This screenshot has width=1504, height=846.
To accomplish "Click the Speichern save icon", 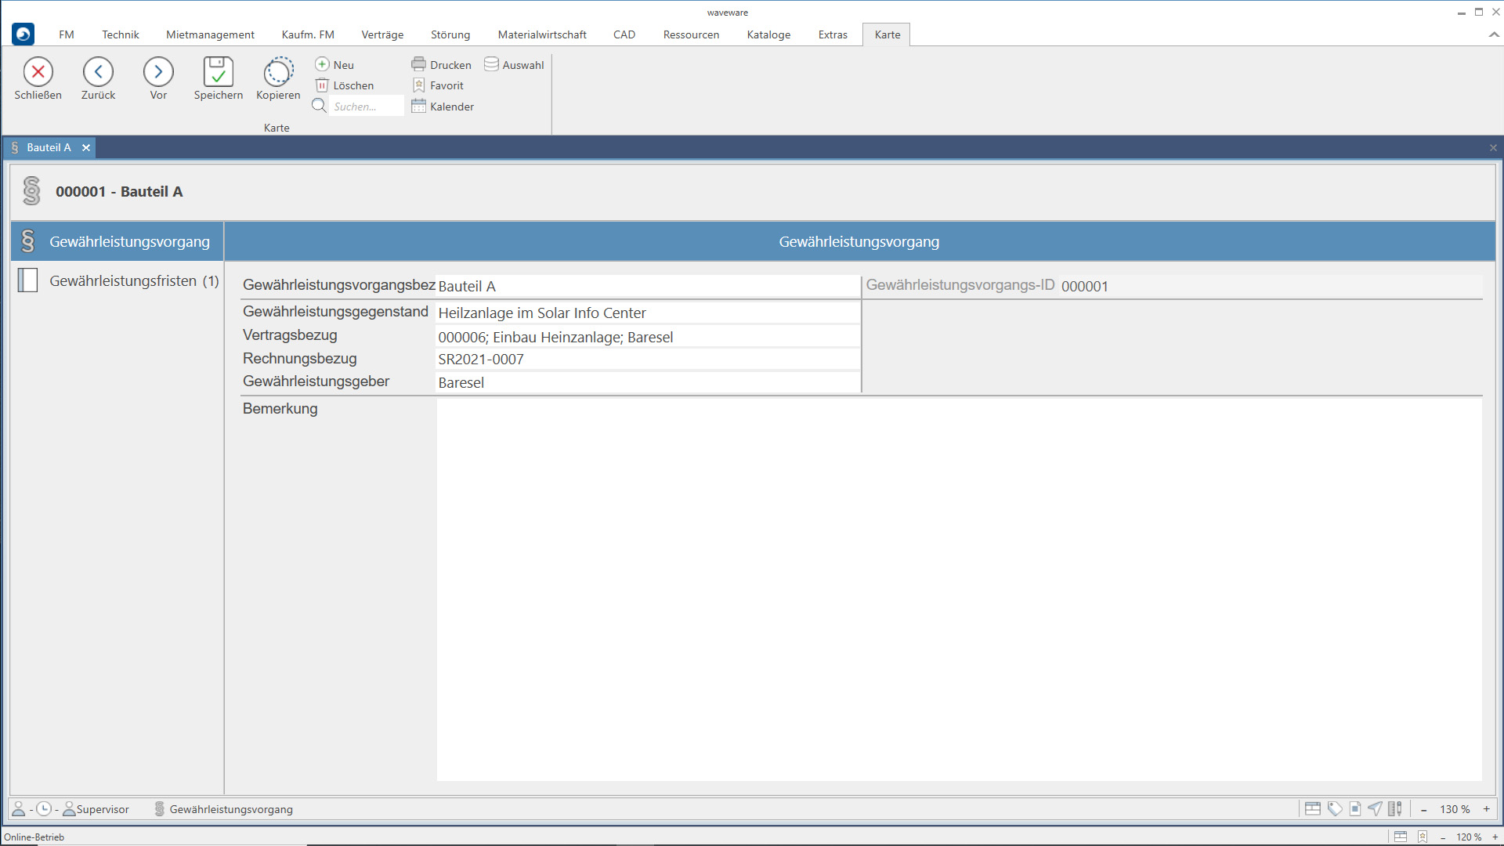I will point(218,72).
